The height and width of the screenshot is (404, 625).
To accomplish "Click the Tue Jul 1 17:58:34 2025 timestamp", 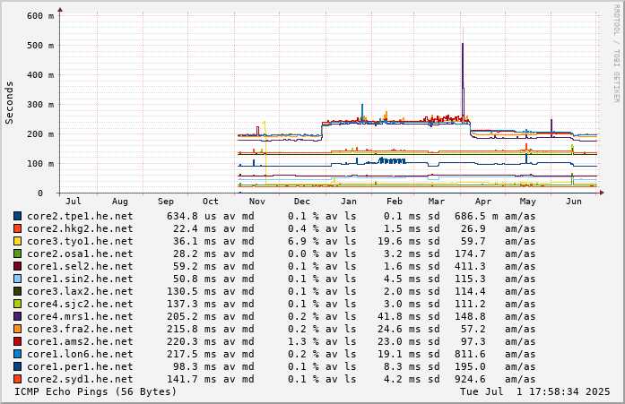I will pyautogui.click(x=535, y=391).
